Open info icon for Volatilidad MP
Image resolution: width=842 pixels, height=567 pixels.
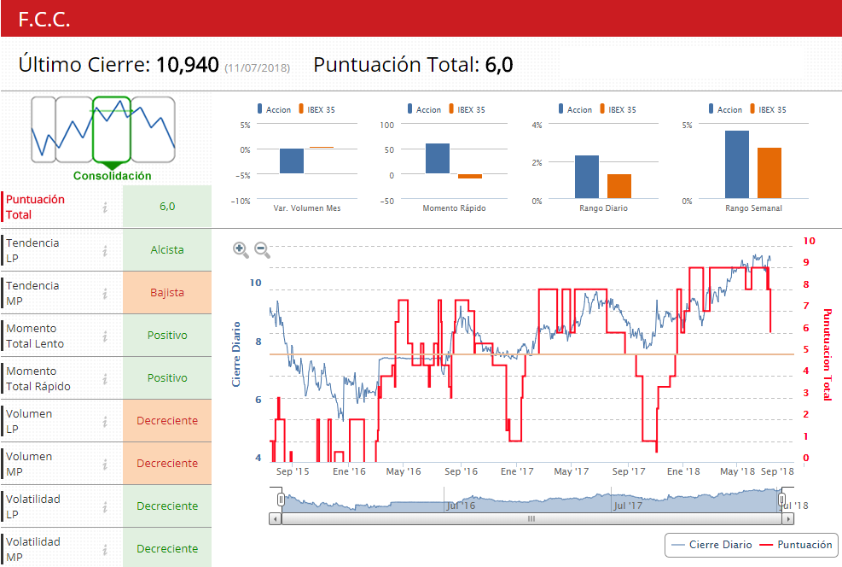pos(105,549)
